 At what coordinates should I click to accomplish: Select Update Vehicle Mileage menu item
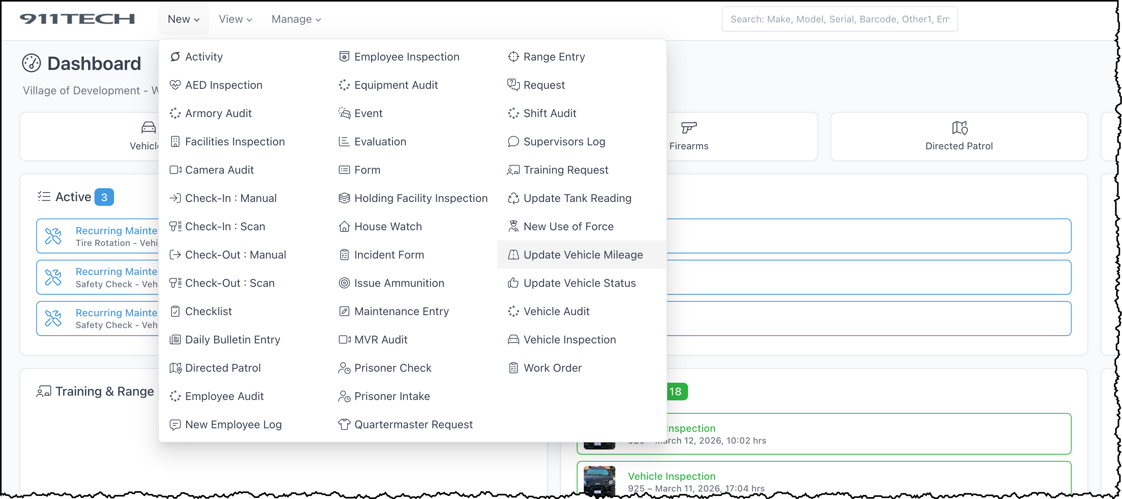tap(583, 255)
